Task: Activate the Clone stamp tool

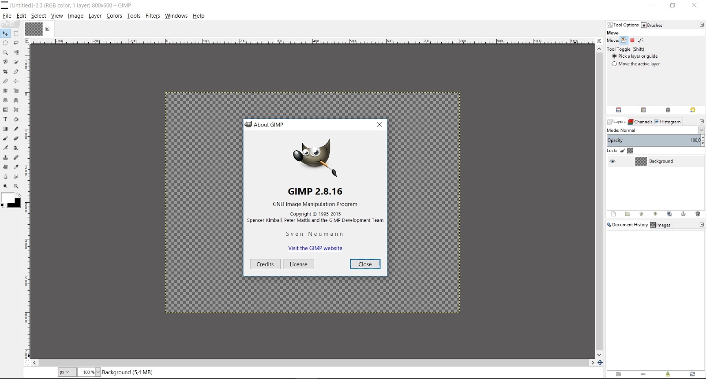Action: click(5, 157)
